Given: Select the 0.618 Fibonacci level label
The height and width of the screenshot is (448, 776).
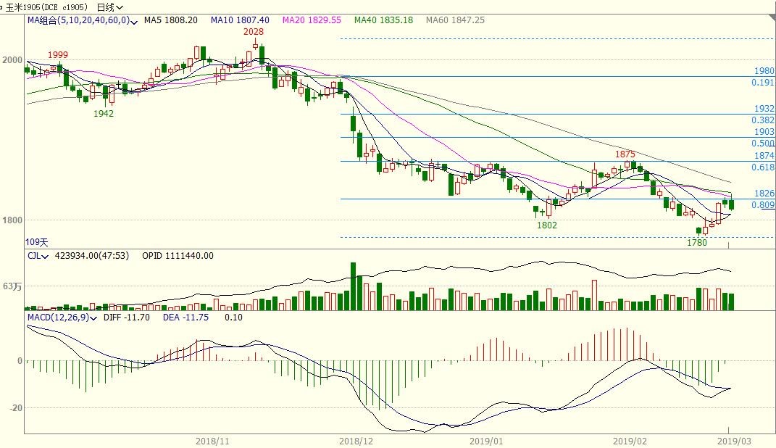Looking at the screenshot, I should (763, 167).
